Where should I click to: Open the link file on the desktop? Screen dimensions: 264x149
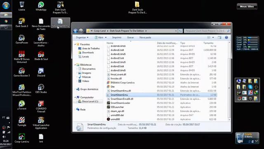[41, 138]
